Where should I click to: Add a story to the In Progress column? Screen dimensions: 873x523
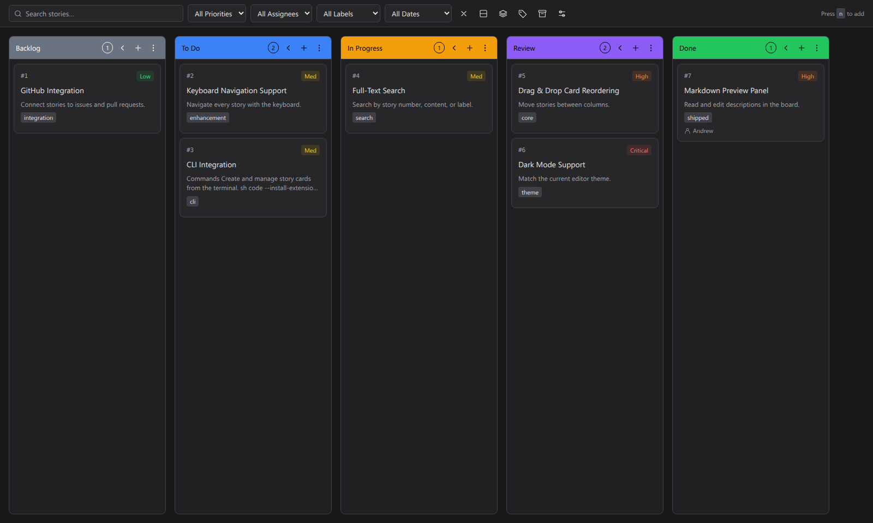(470, 48)
